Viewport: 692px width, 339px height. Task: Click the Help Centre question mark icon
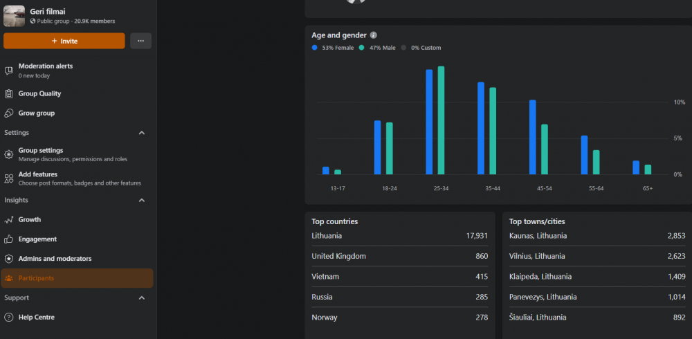click(9, 318)
